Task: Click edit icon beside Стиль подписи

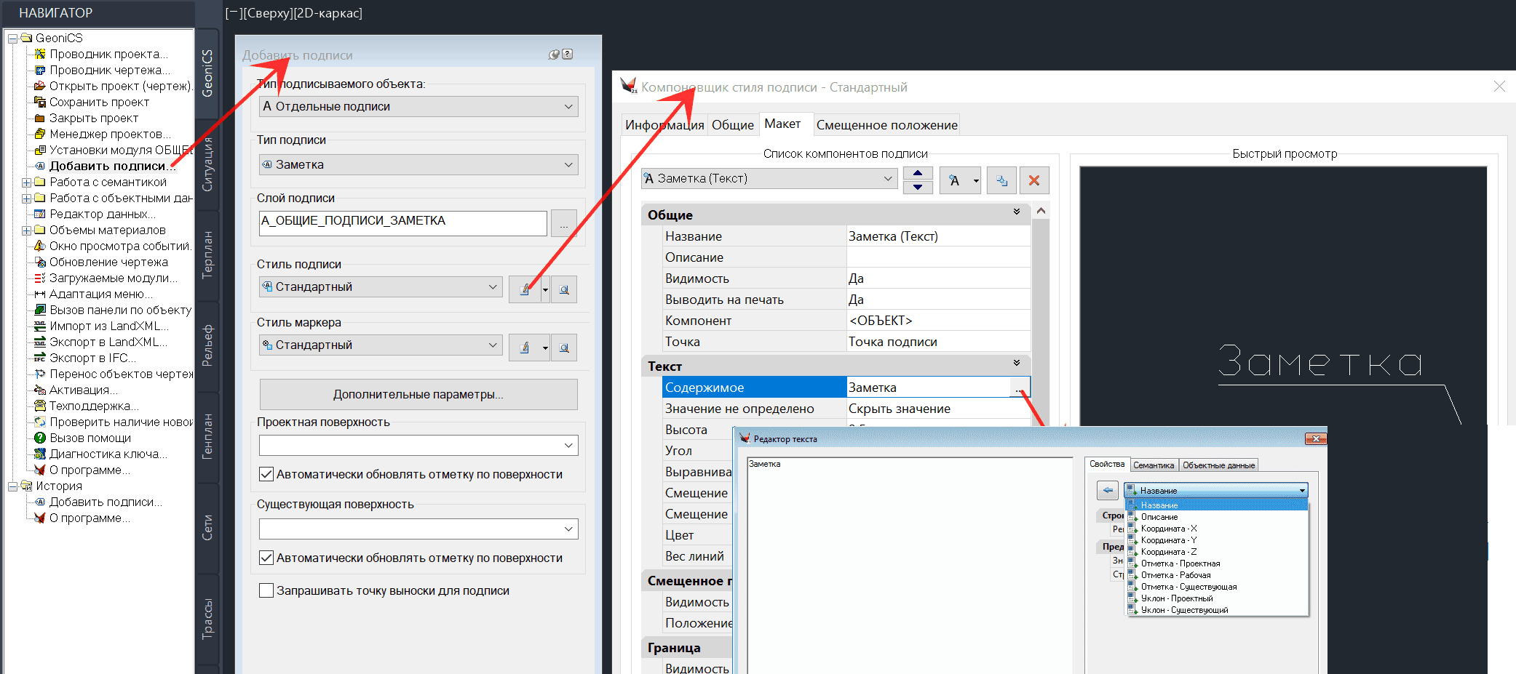Action: point(524,289)
